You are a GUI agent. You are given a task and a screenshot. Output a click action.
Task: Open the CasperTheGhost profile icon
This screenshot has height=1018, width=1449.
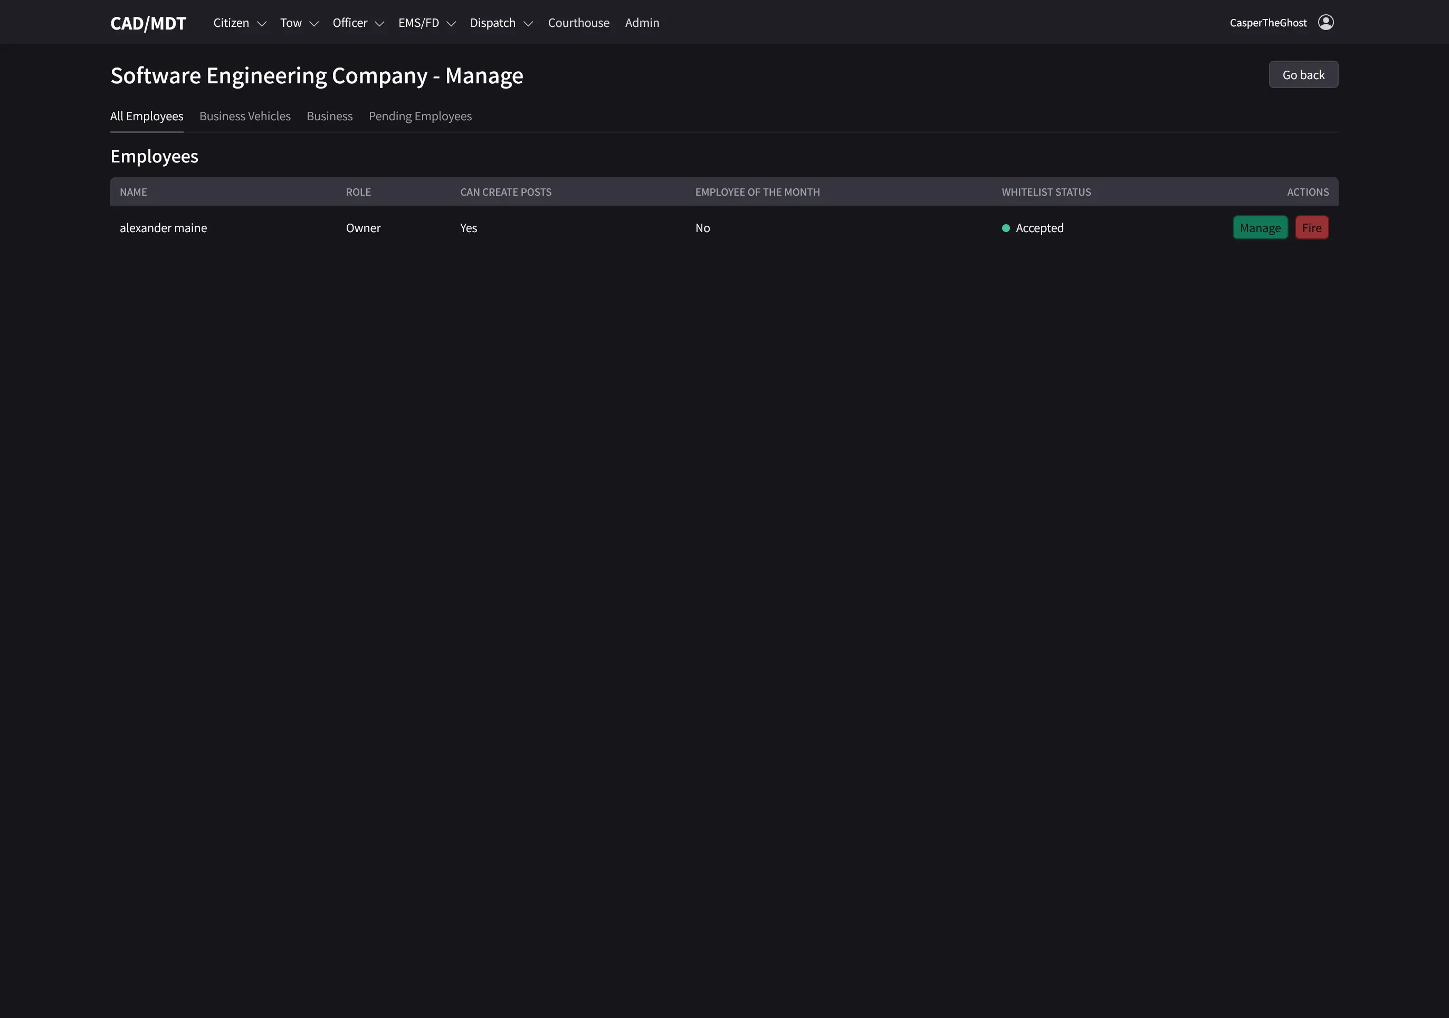(1326, 22)
